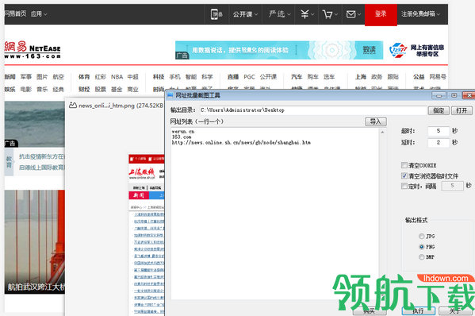The height and width of the screenshot is (316, 475).
Task: Click the NetEase 163.com logo
Action: pos(33,50)
